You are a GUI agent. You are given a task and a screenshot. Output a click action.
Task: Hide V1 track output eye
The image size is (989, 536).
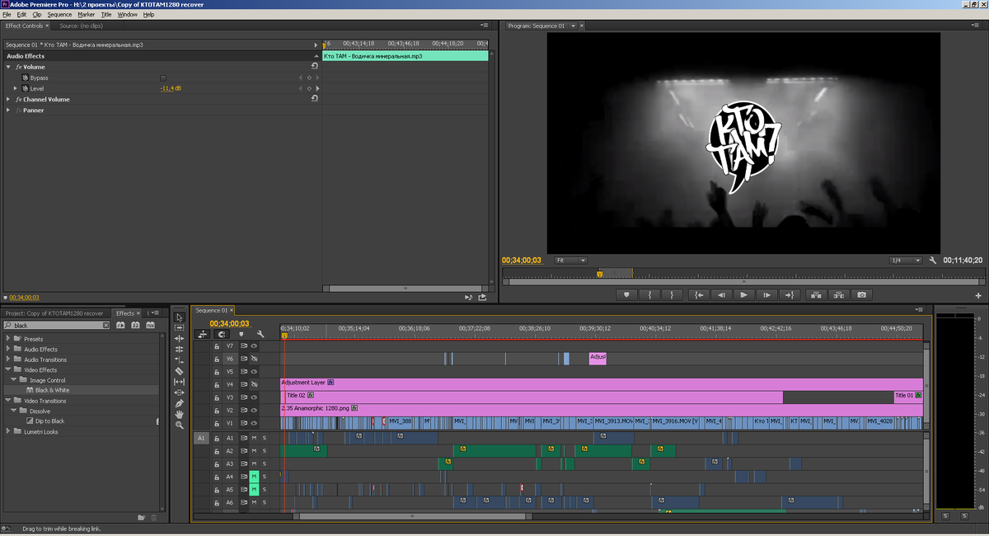click(x=254, y=423)
